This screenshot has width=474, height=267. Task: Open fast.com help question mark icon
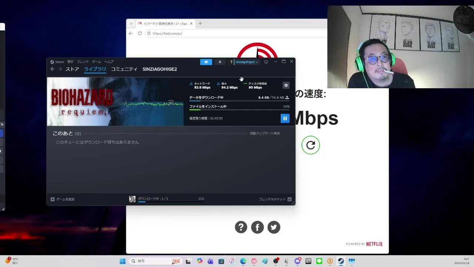(x=241, y=227)
